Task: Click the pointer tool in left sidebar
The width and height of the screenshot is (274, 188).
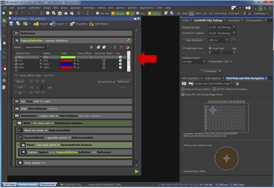Action: [x=4, y=20]
